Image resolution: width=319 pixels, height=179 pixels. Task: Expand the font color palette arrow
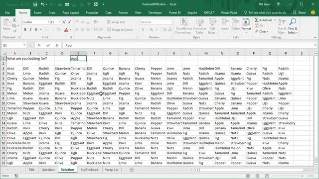(70, 30)
